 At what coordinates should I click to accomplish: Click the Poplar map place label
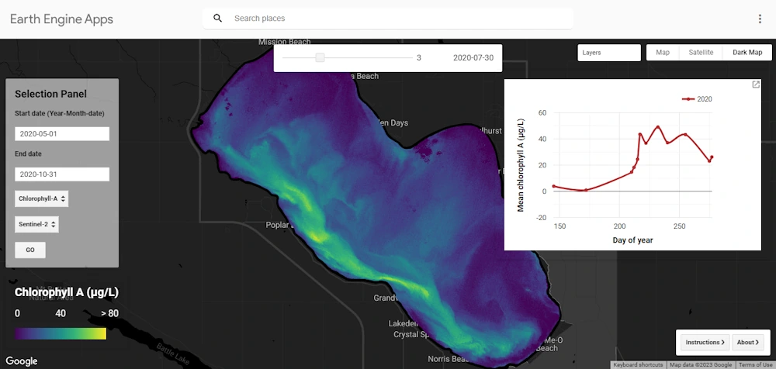[280, 225]
